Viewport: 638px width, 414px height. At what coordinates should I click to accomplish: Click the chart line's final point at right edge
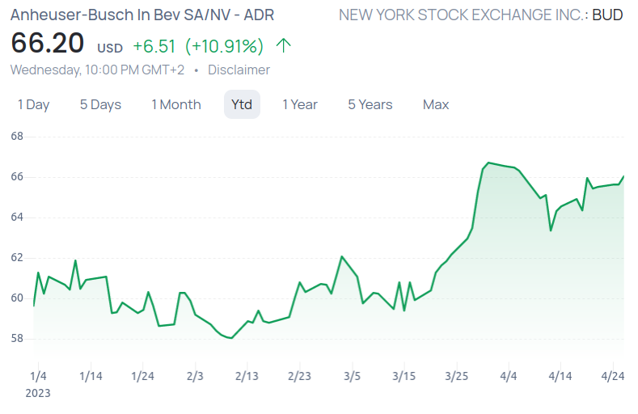click(x=623, y=176)
